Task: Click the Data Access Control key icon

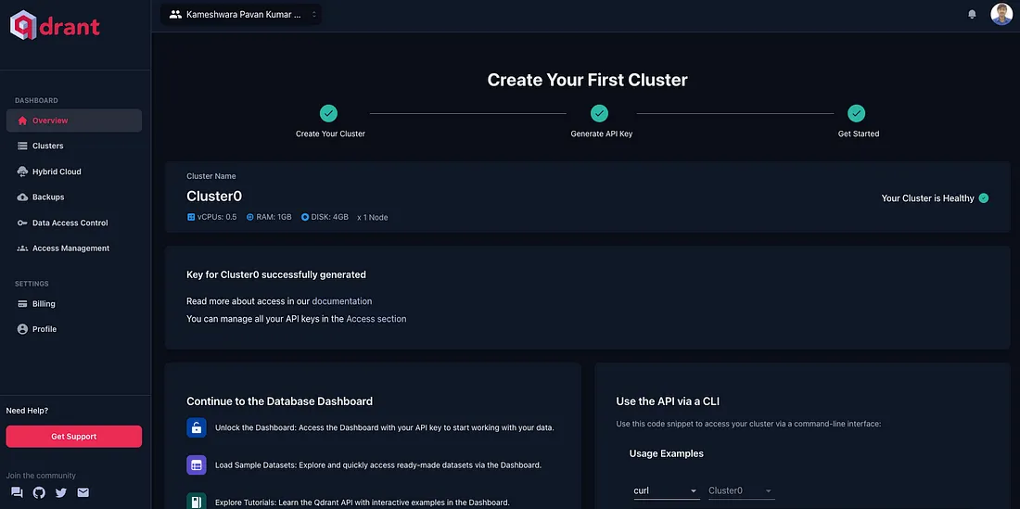Action: (x=22, y=223)
